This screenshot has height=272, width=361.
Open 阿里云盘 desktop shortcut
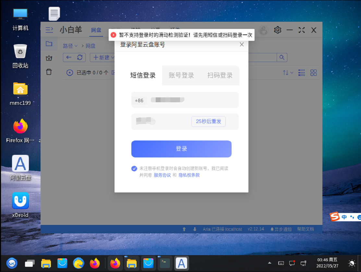tap(20, 167)
